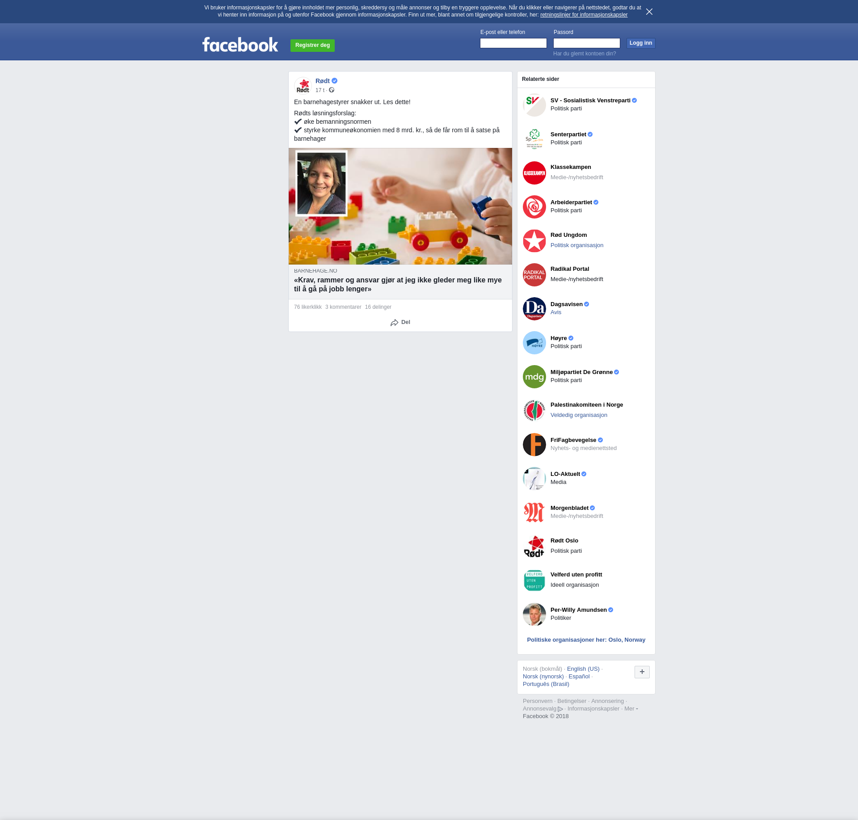Open the 16 delinger link
858x820 pixels.
[378, 307]
